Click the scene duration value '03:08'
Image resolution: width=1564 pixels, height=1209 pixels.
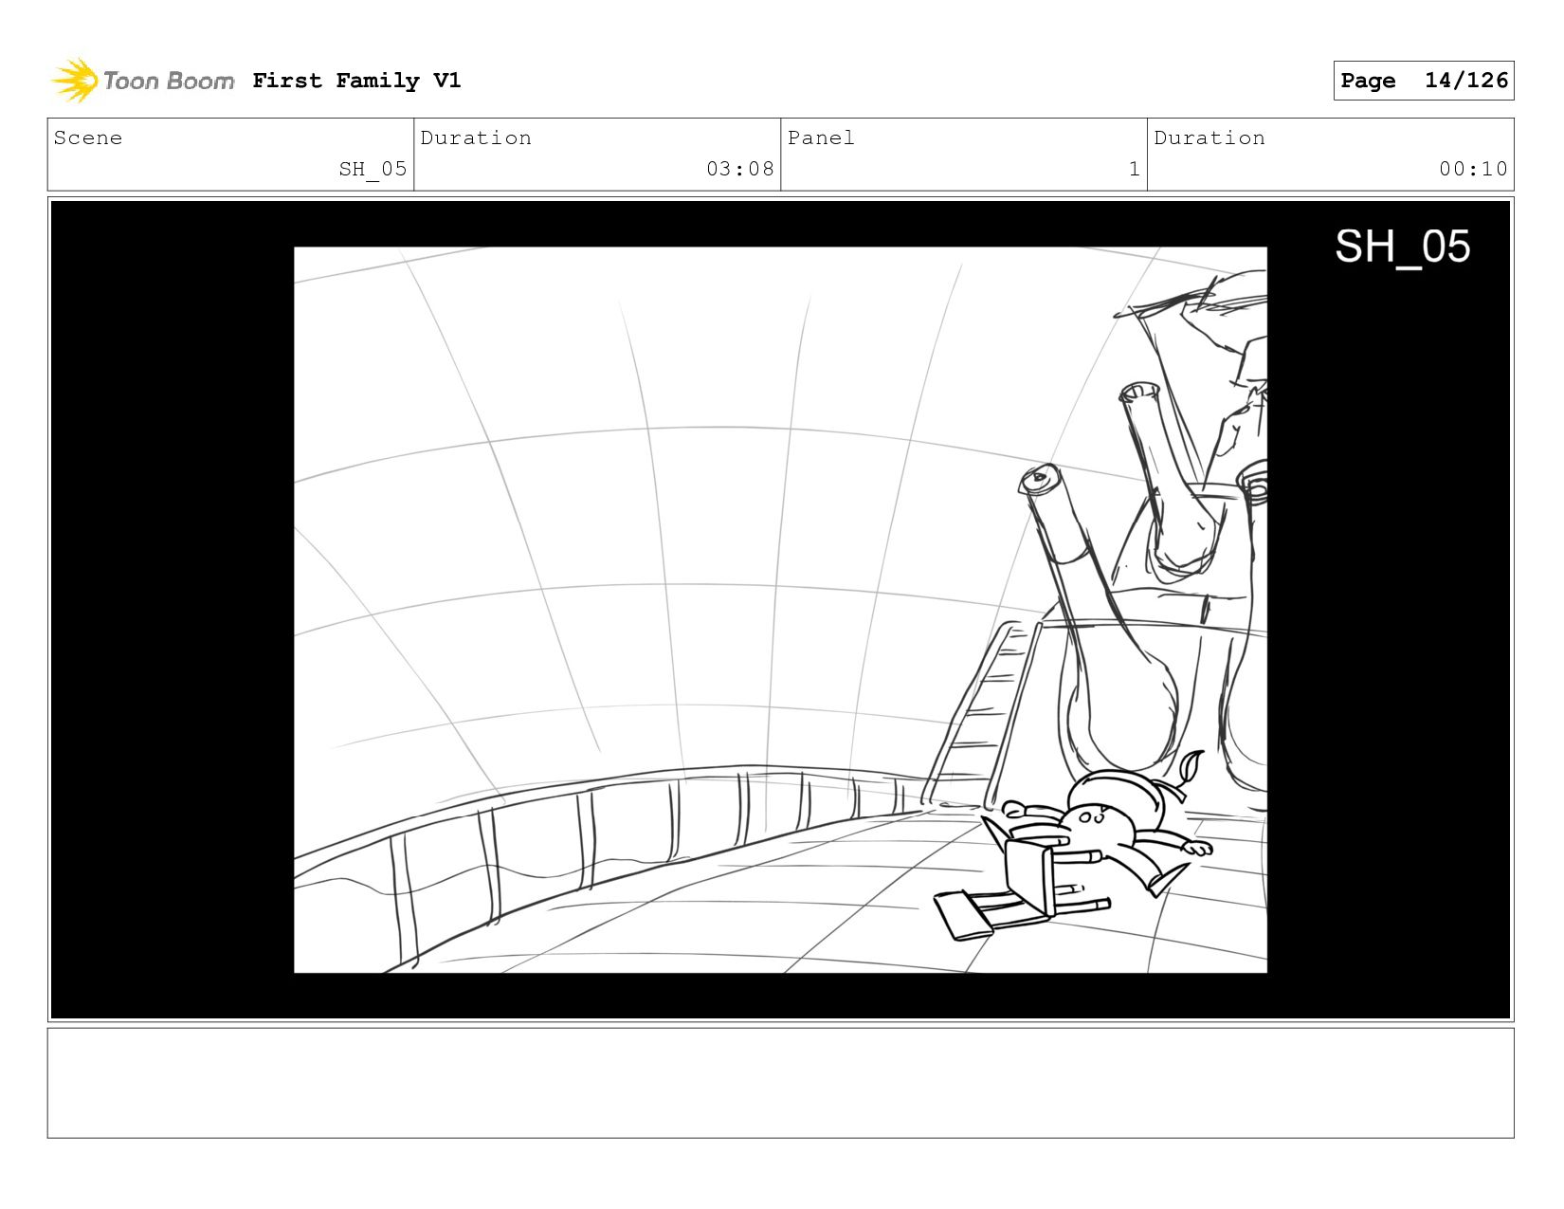[x=739, y=170]
